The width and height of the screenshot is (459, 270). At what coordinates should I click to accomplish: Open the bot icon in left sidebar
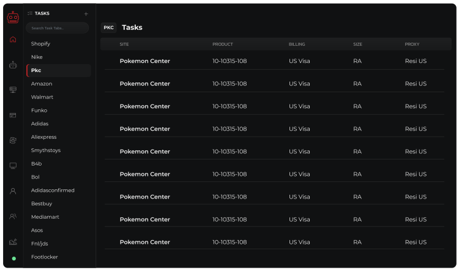coord(13,65)
